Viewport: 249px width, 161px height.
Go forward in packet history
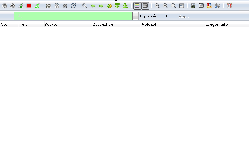coord(101,6)
